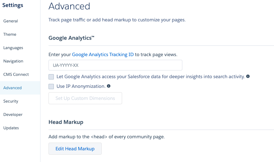Screen dimensions: 274x162
Task: Focus the UA-YYYYY-XX tracking ID field
Action: point(115,65)
